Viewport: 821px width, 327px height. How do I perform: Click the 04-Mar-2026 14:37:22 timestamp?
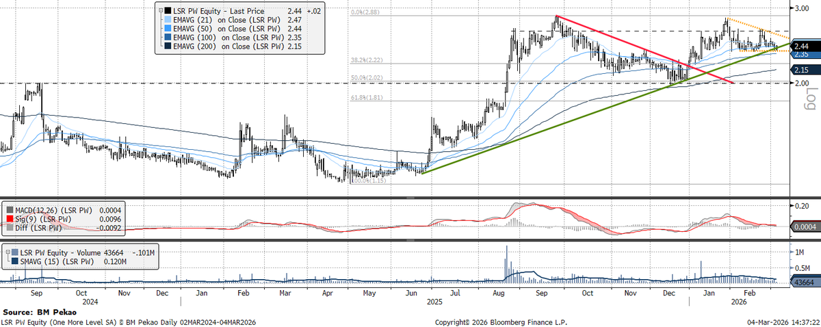click(x=783, y=322)
